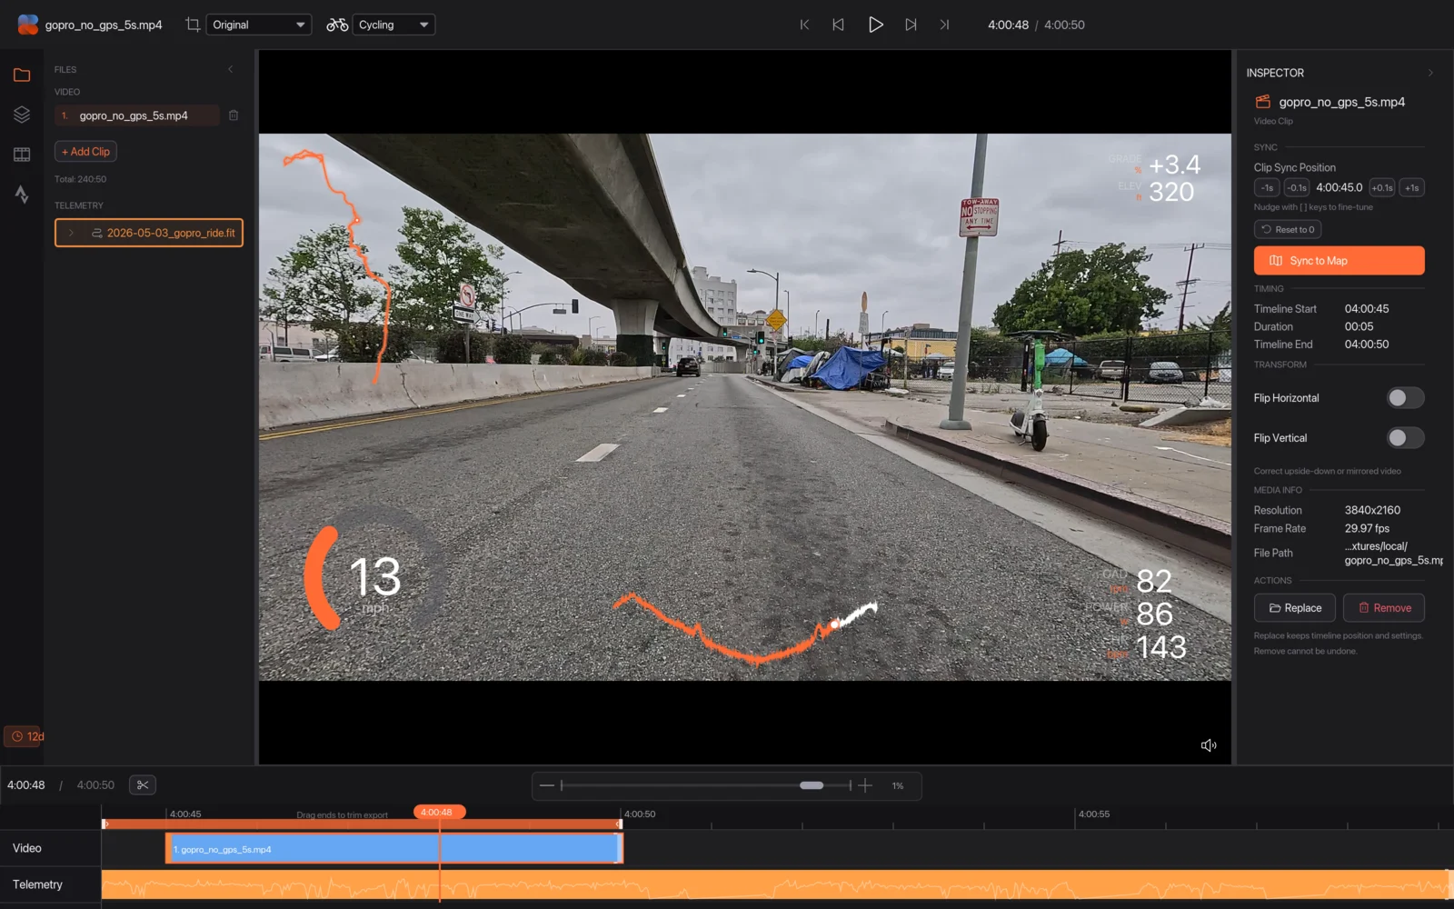This screenshot has width=1454, height=909.
Task: Click the crop aspect ratio icon
Action: coord(193,25)
